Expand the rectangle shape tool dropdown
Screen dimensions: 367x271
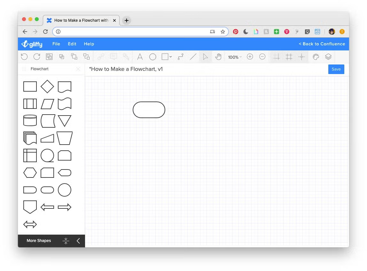[171, 57]
